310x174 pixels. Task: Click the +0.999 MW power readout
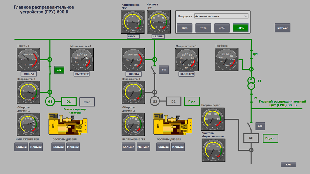coord(81,74)
